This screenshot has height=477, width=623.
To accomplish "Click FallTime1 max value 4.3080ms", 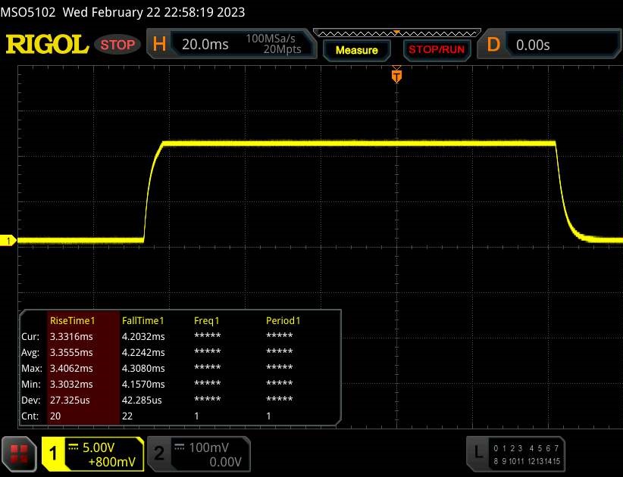I will coord(143,368).
